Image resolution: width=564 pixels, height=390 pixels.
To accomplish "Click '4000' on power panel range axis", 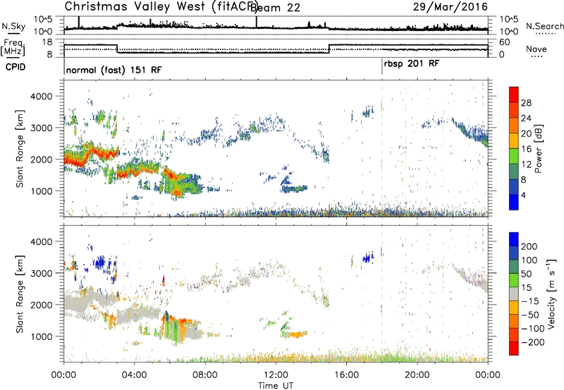I will point(42,96).
